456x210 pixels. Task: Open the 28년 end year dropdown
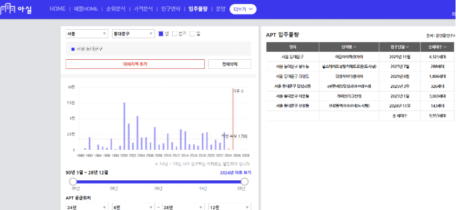pos(183,207)
